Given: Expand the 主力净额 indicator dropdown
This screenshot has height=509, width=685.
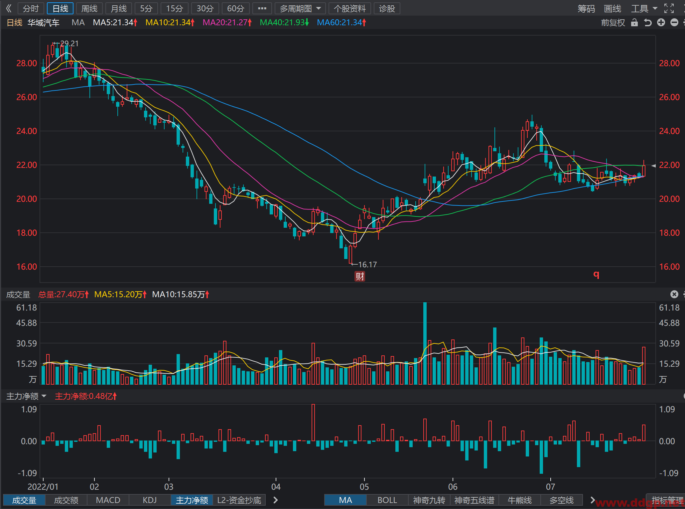Looking at the screenshot, I should coord(26,396).
